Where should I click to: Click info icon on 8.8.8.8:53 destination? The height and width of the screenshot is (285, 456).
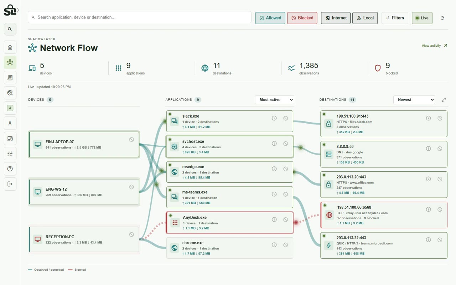point(429,149)
